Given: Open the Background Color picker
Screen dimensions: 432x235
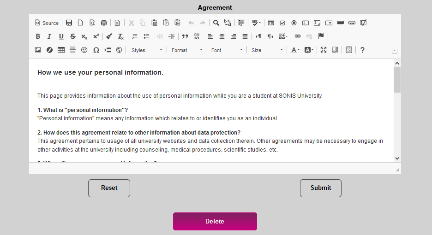Looking at the screenshot, I should (309, 50).
